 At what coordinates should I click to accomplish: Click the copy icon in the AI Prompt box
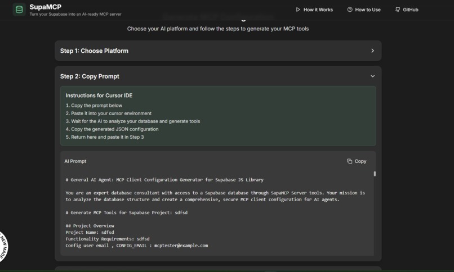(x=349, y=161)
